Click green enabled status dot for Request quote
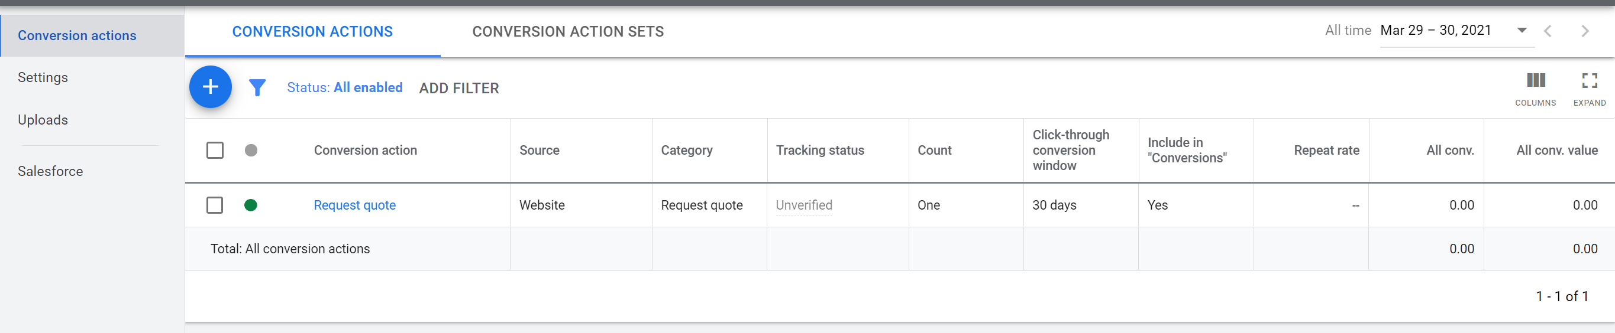1615x333 pixels. [251, 205]
